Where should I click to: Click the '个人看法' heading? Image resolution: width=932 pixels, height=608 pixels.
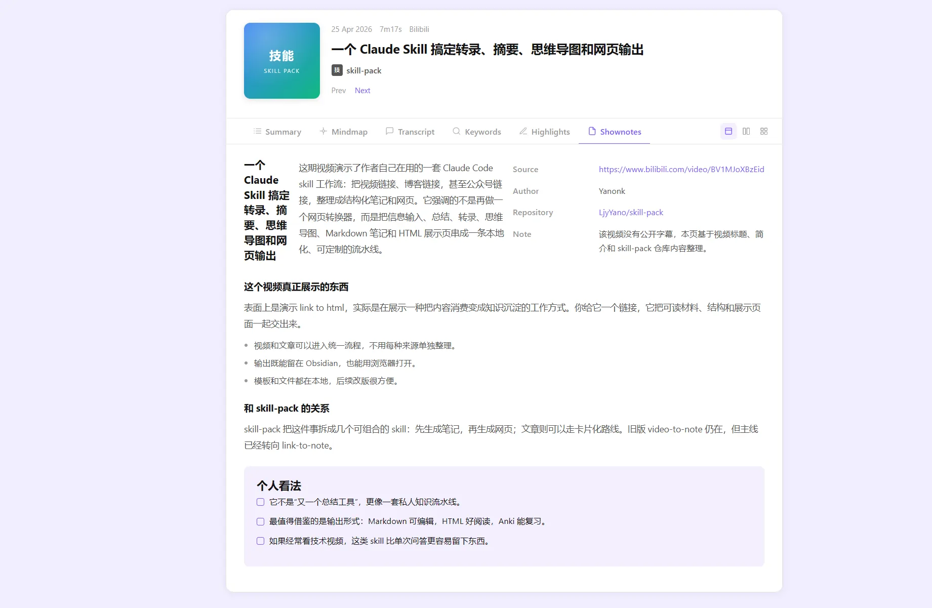click(279, 486)
